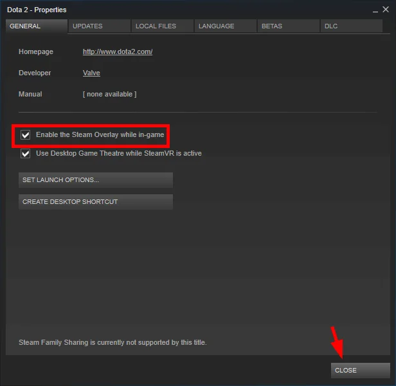396x386 pixels.
Task: Close window with title bar X icon
Action: 386,10
